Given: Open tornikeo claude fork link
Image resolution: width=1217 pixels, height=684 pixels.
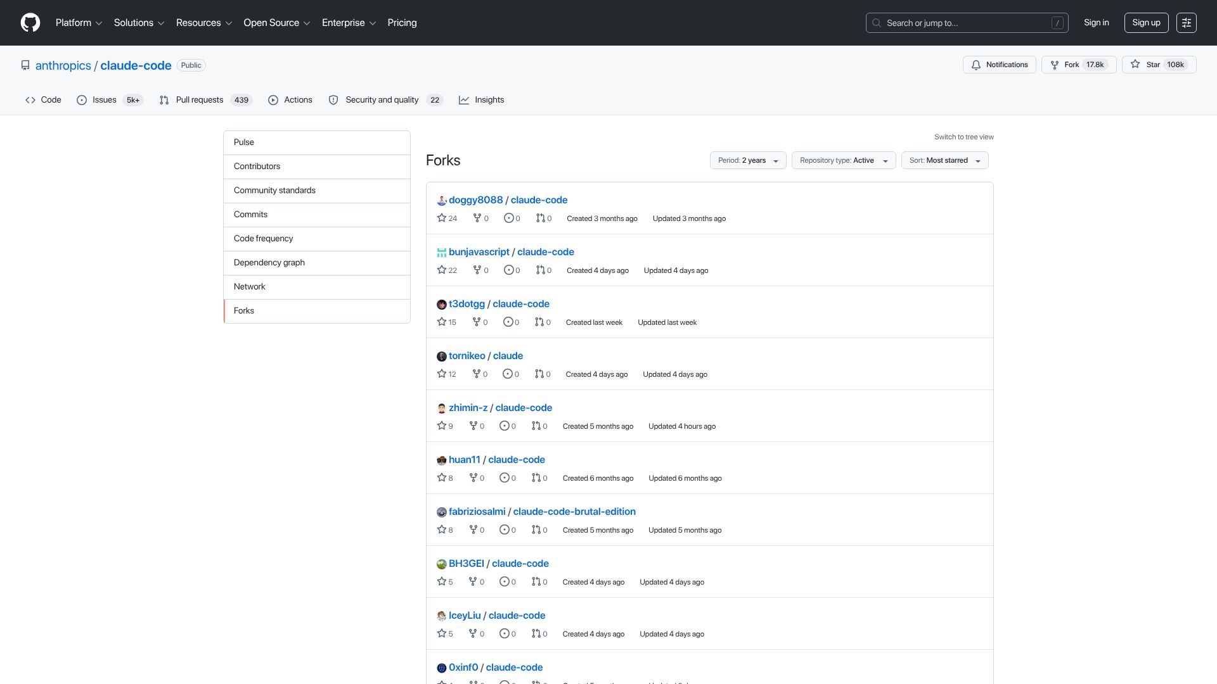Looking at the screenshot, I should [508, 356].
